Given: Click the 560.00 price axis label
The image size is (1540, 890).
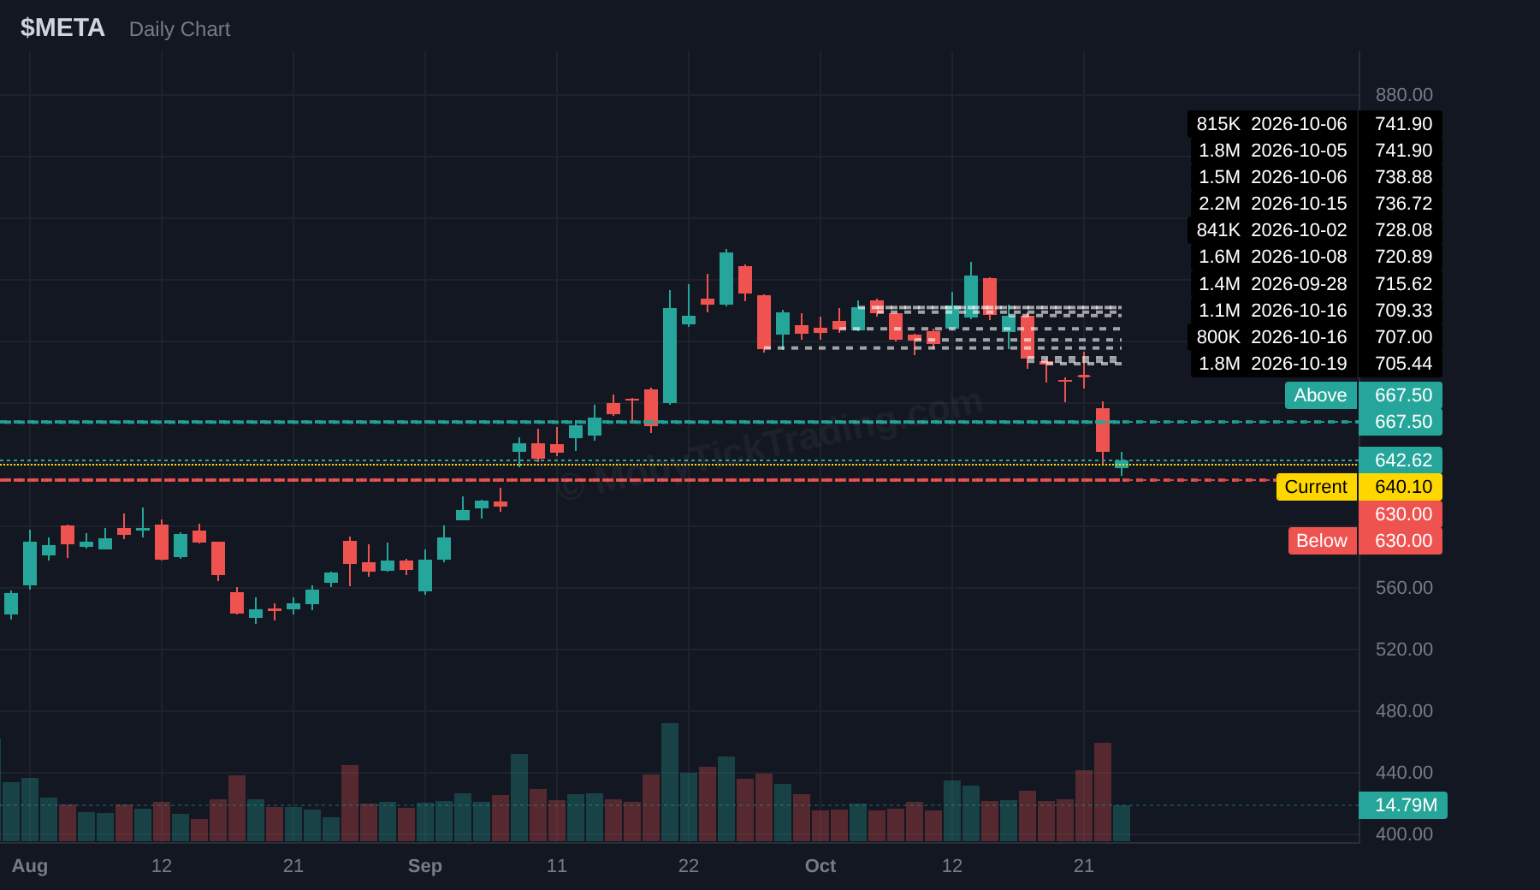Looking at the screenshot, I should coord(1404,588).
